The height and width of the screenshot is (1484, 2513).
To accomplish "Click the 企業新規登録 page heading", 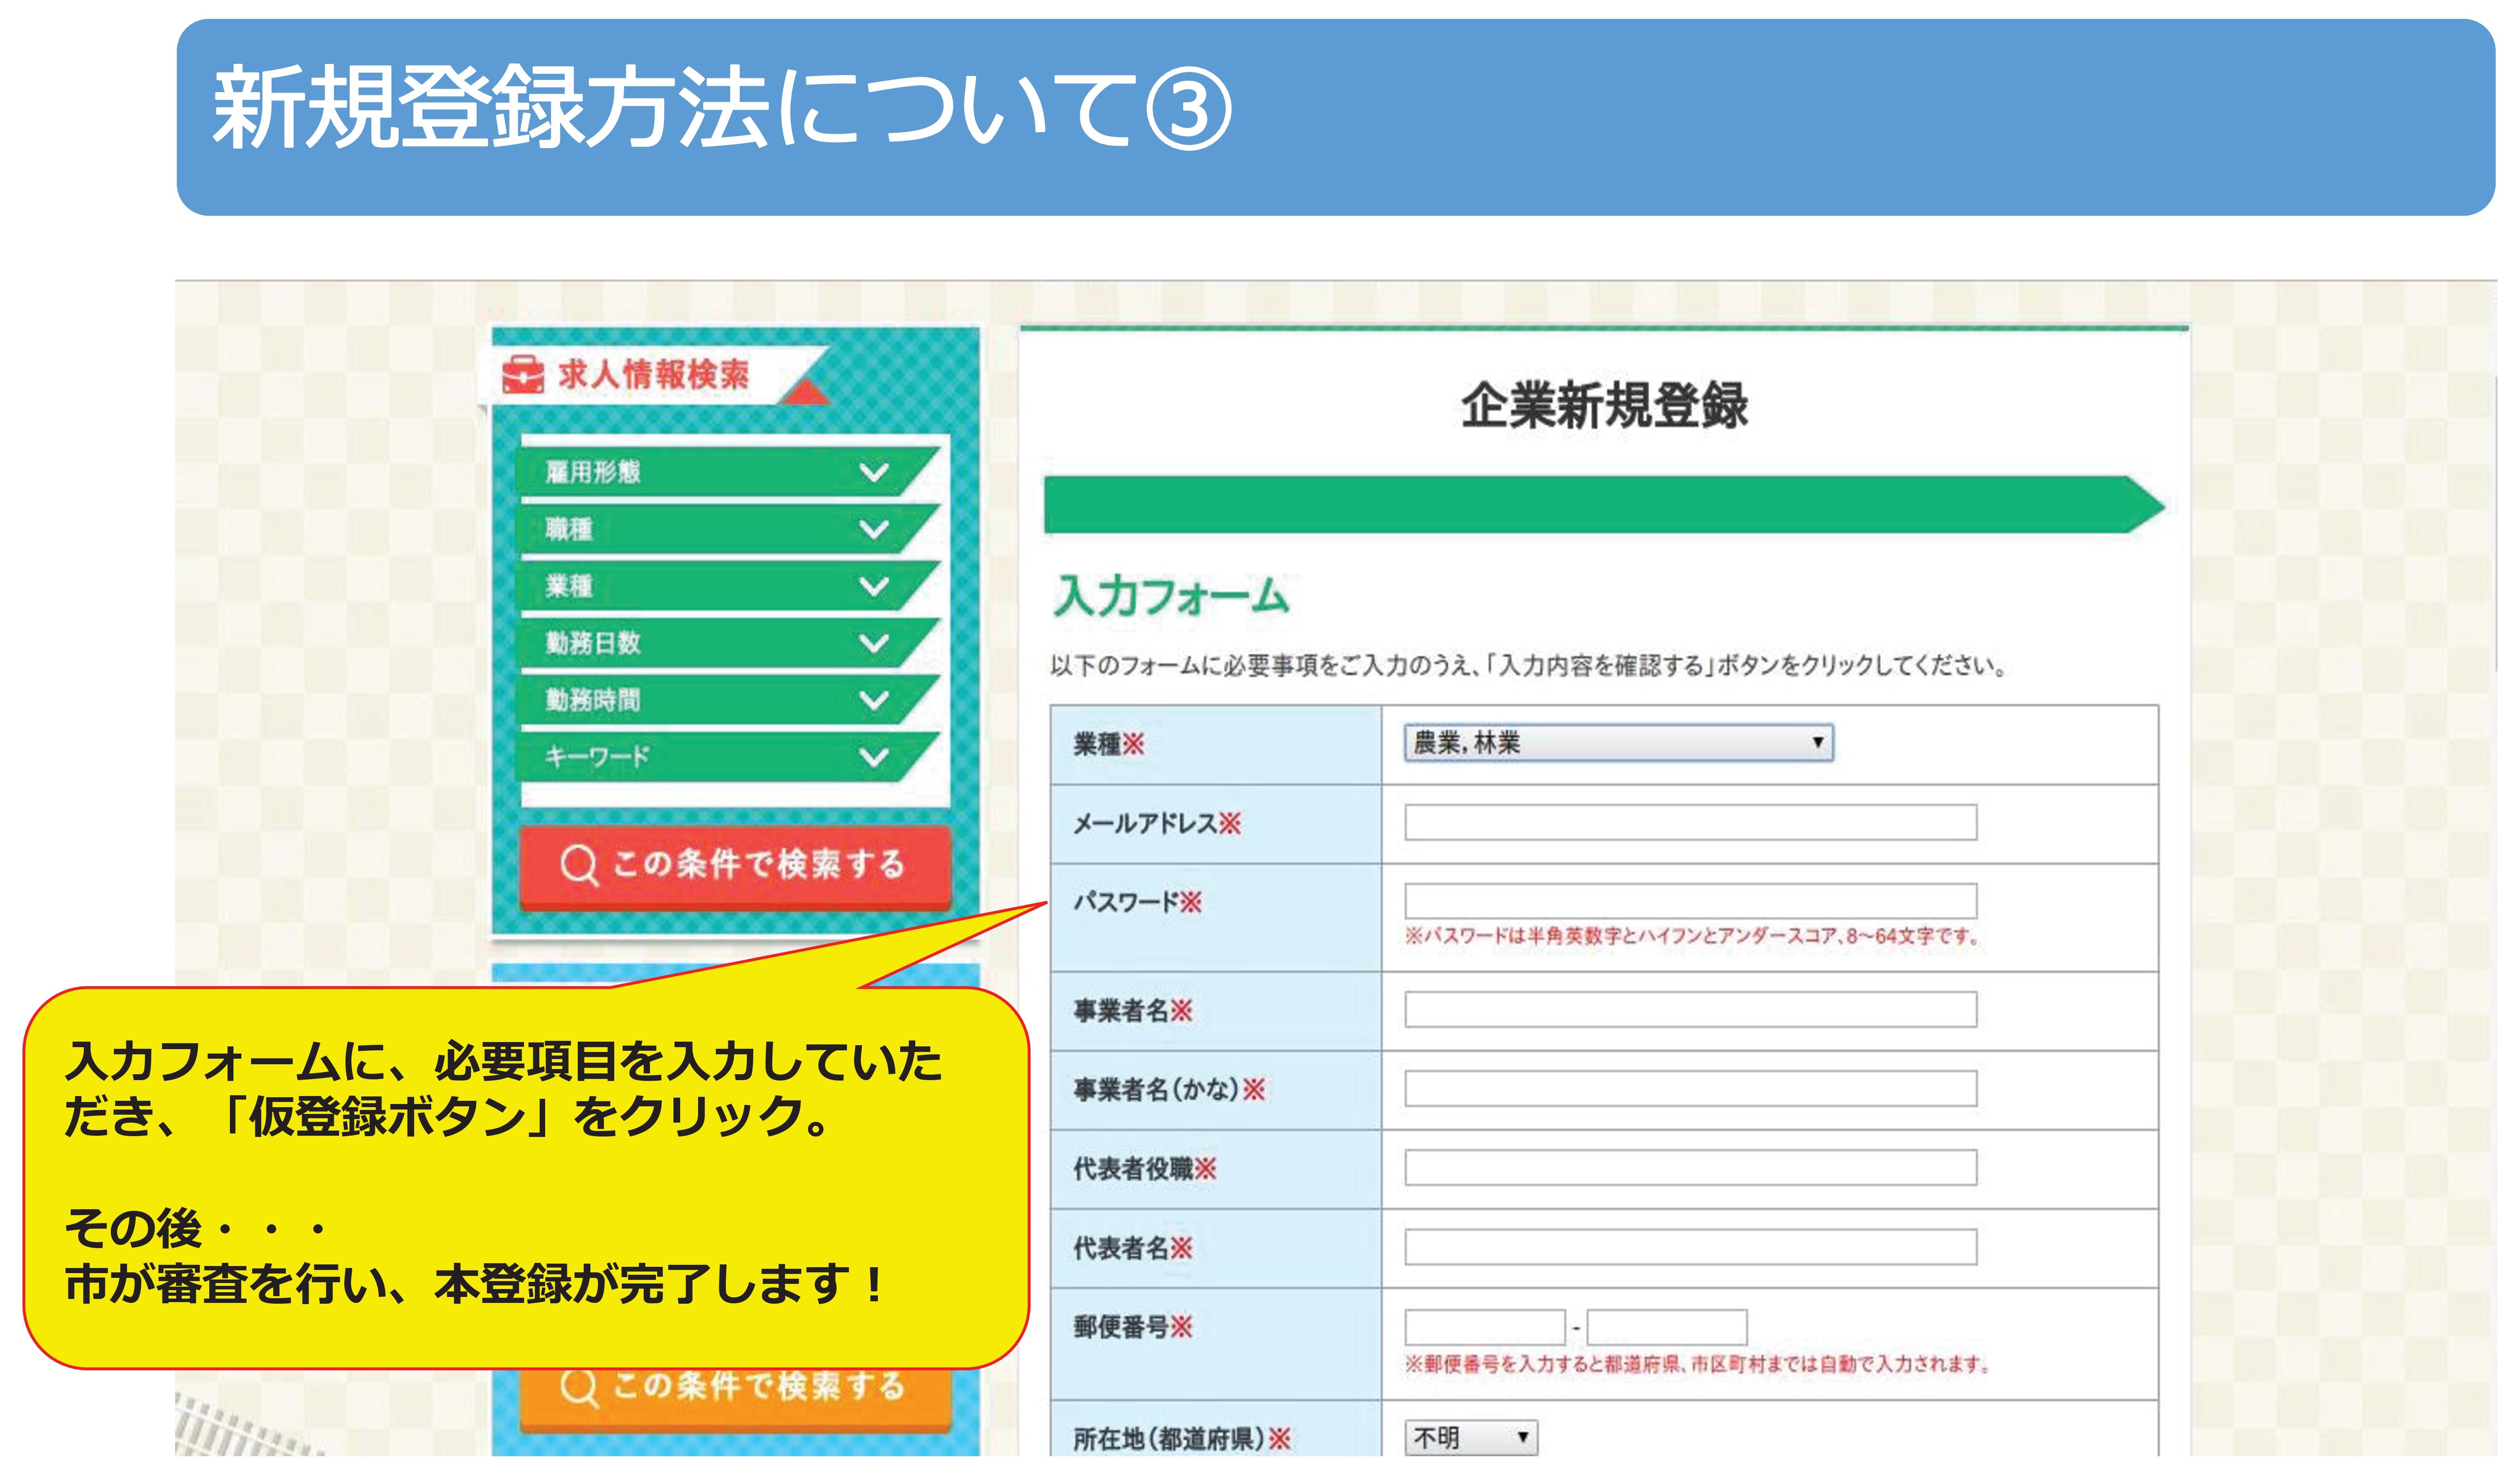I will [1605, 406].
